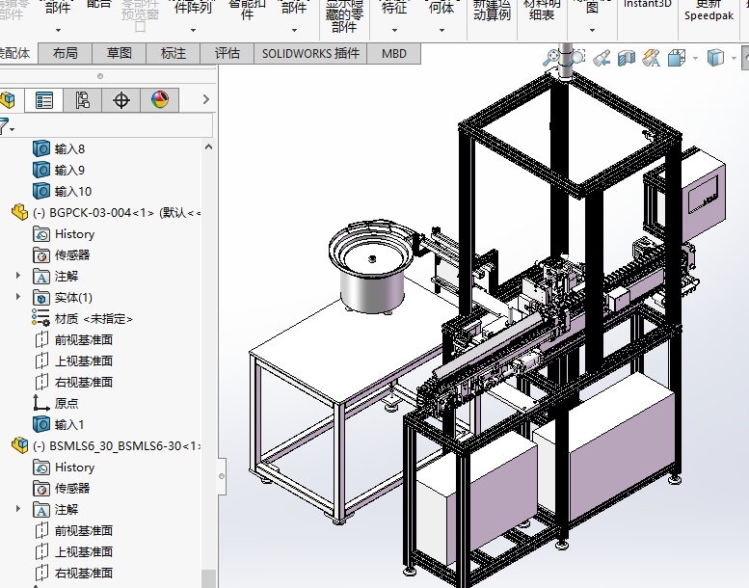
Task: Switch to the PropertyManager panel icon
Action: (x=43, y=100)
